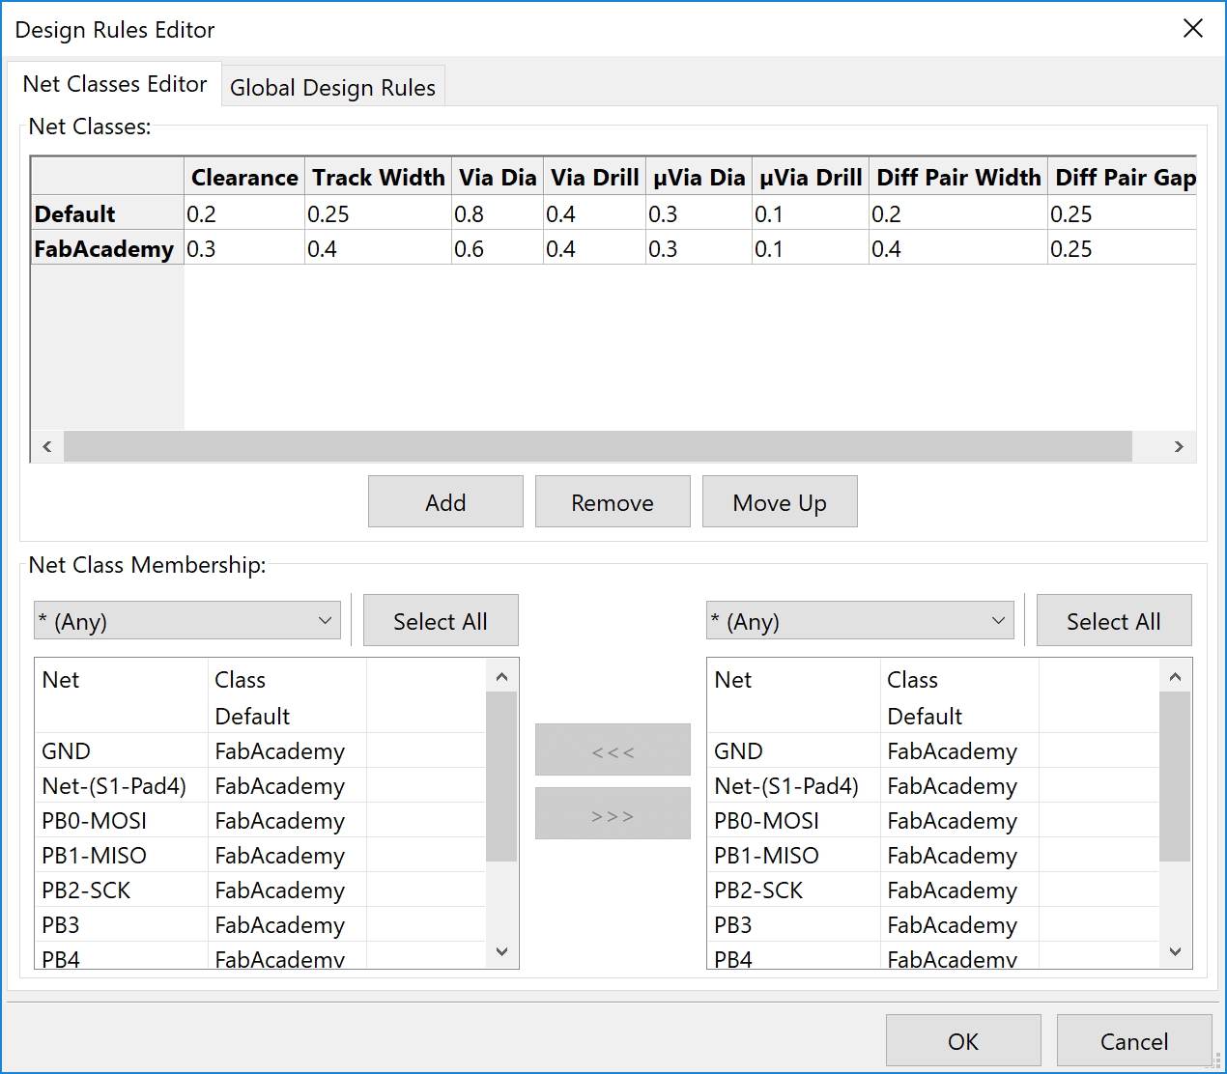
Task: Select PB2-SCK in right list
Action: click(x=933, y=890)
